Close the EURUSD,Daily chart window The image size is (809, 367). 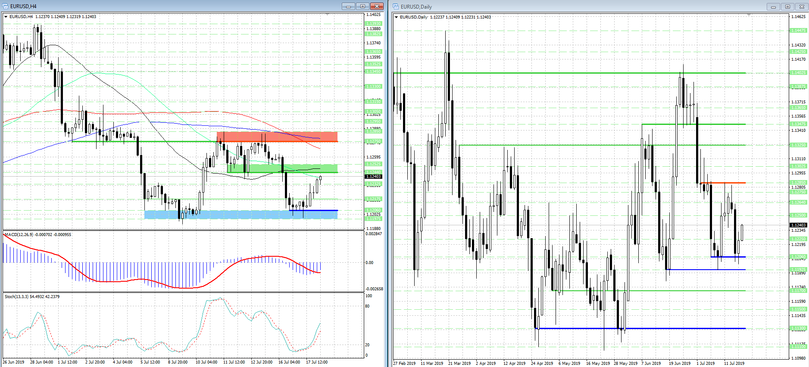802,6
